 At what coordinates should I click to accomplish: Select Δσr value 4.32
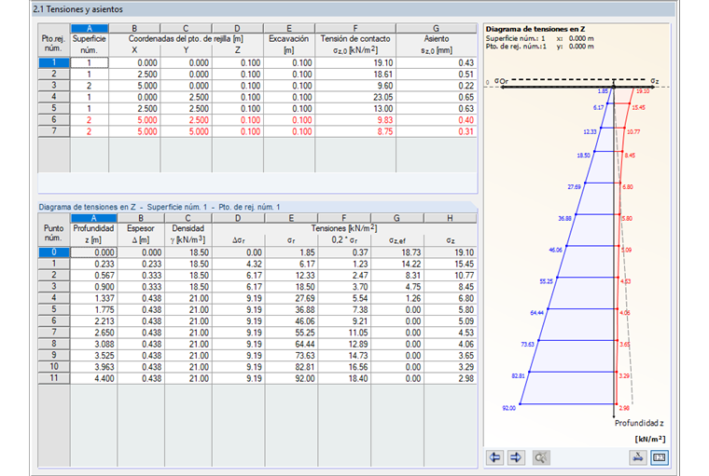point(238,264)
